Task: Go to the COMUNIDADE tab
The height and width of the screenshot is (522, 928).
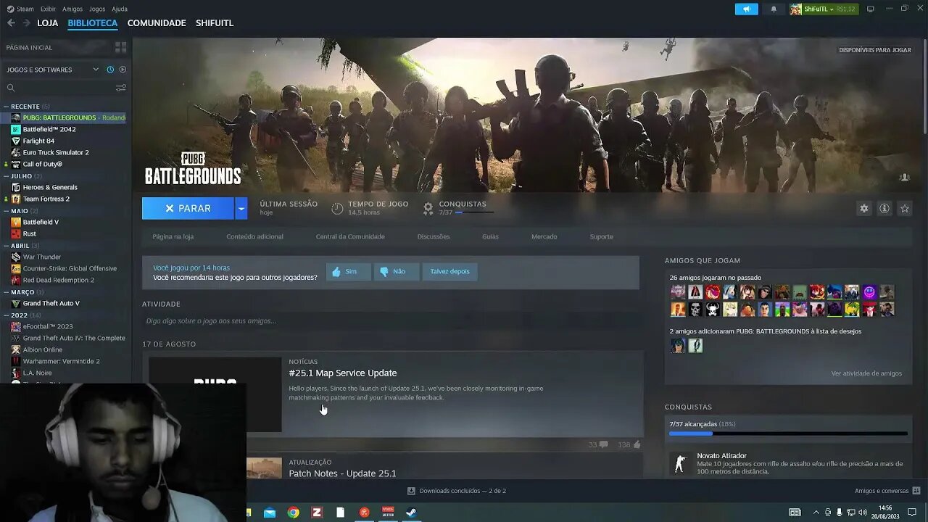Action: (157, 23)
